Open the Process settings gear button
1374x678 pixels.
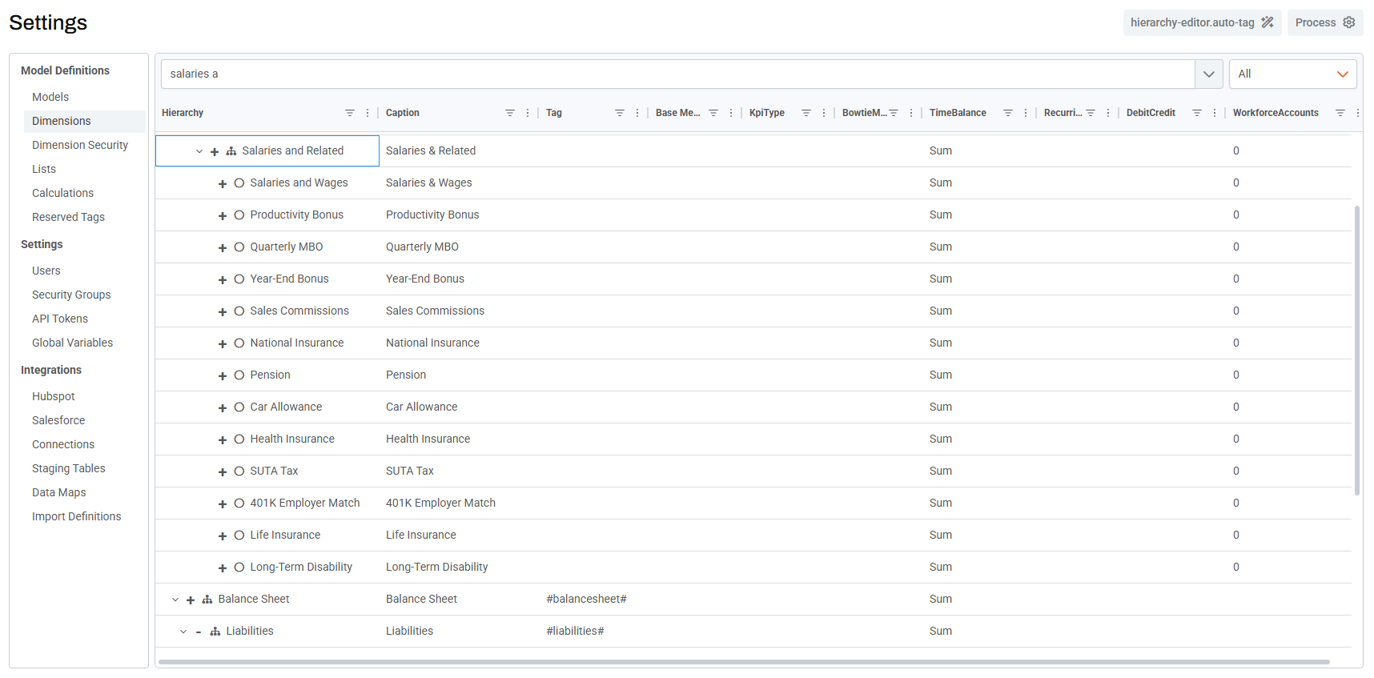(1325, 22)
